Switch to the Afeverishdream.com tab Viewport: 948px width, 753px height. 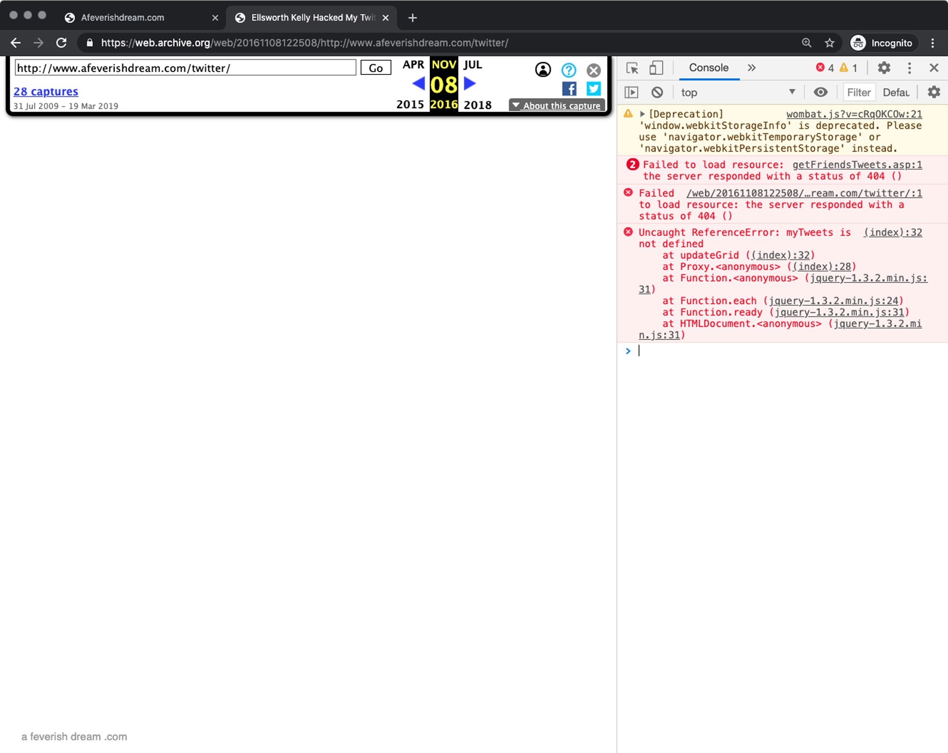point(122,18)
